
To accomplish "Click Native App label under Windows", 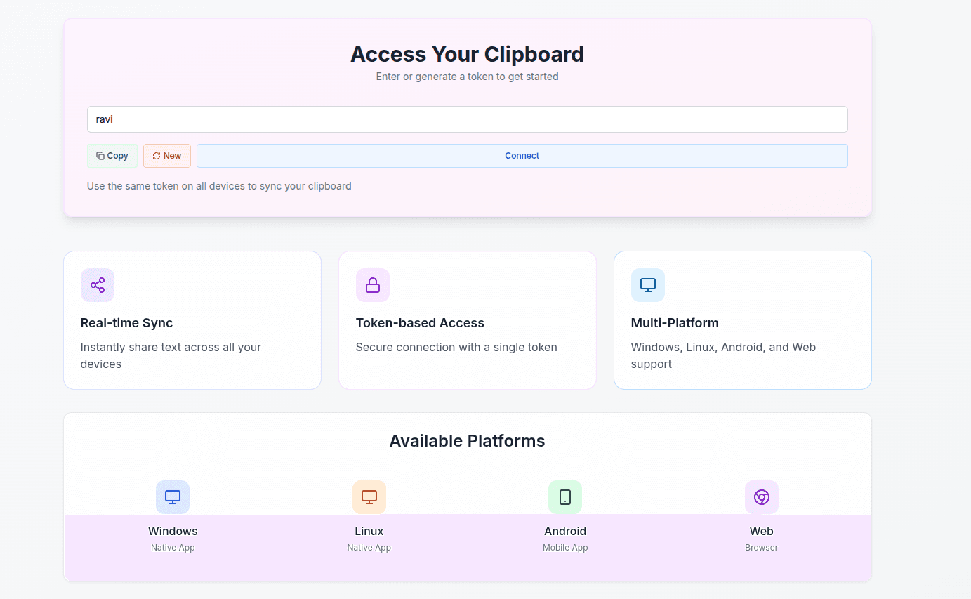I will pyautogui.click(x=173, y=547).
